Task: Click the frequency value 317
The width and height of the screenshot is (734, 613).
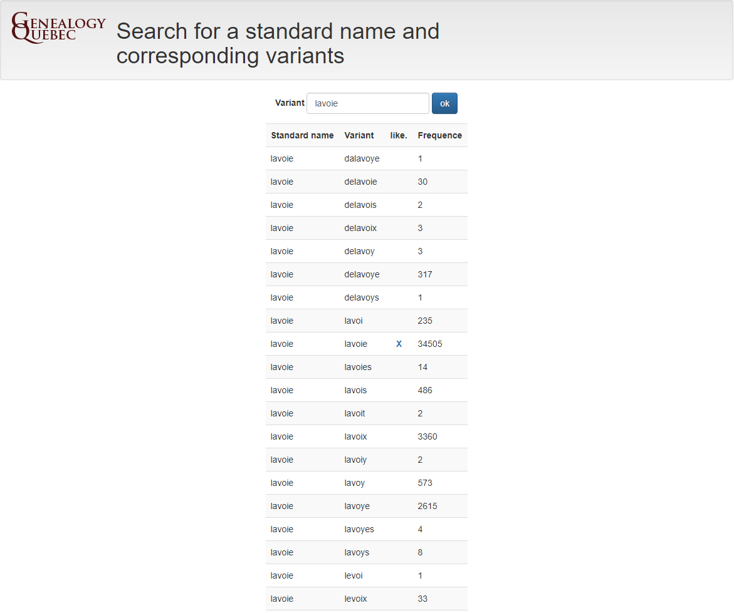Action: coord(425,274)
